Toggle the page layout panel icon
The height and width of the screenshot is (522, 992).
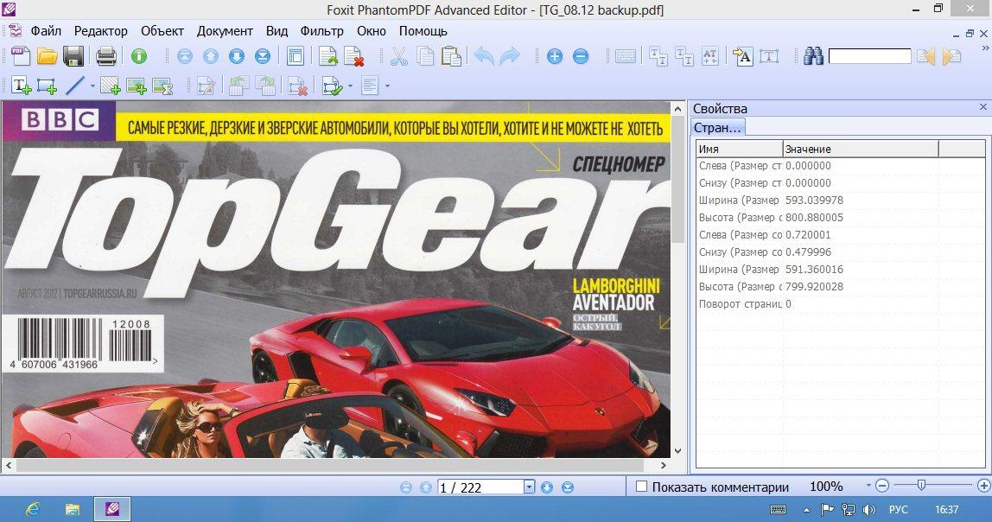[295, 56]
